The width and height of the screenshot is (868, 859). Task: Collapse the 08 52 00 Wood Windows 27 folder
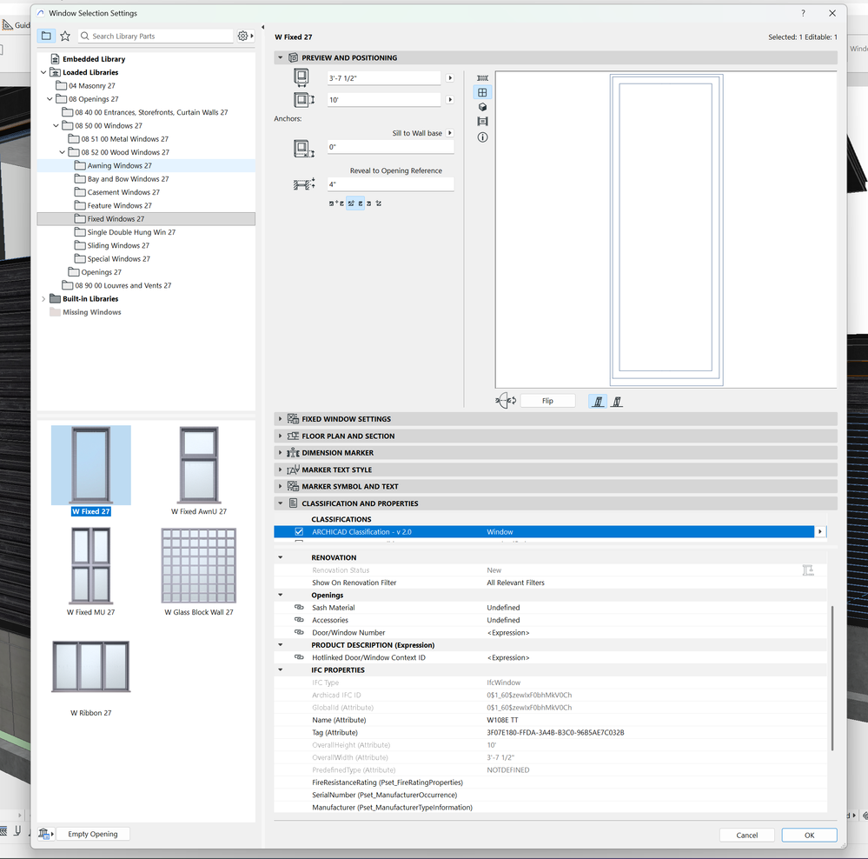(x=61, y=151)
